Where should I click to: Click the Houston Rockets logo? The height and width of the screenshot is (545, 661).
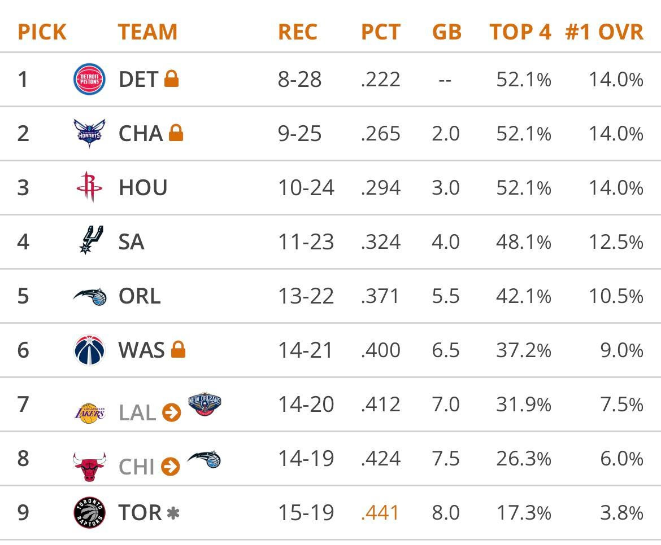coord(89,187)
